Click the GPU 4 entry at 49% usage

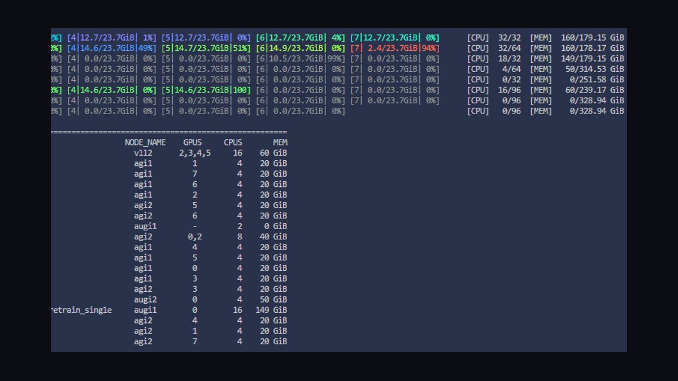click(111, 48)
